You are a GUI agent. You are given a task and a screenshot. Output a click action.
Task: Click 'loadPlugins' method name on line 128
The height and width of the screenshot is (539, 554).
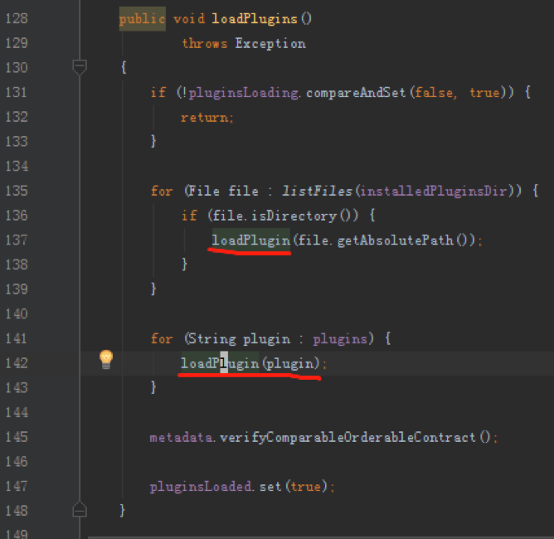(255, 19)
